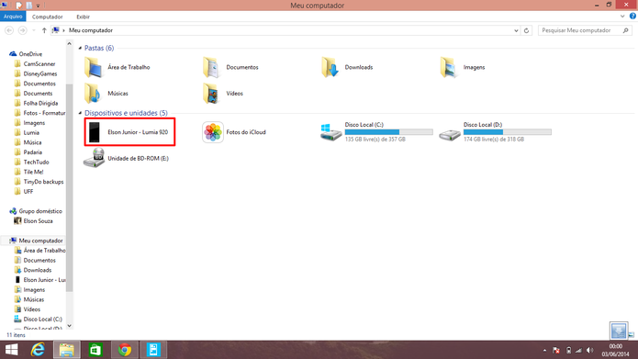Click the Meu computador address bar path

pos(90,30)
